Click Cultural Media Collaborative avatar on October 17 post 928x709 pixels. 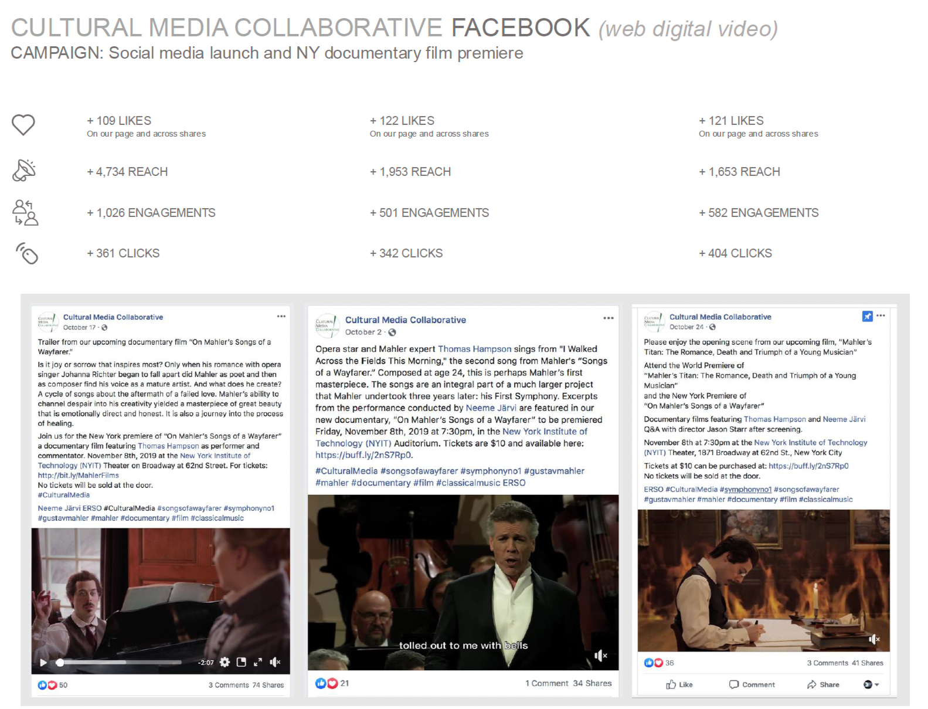[x=47, y=321]
